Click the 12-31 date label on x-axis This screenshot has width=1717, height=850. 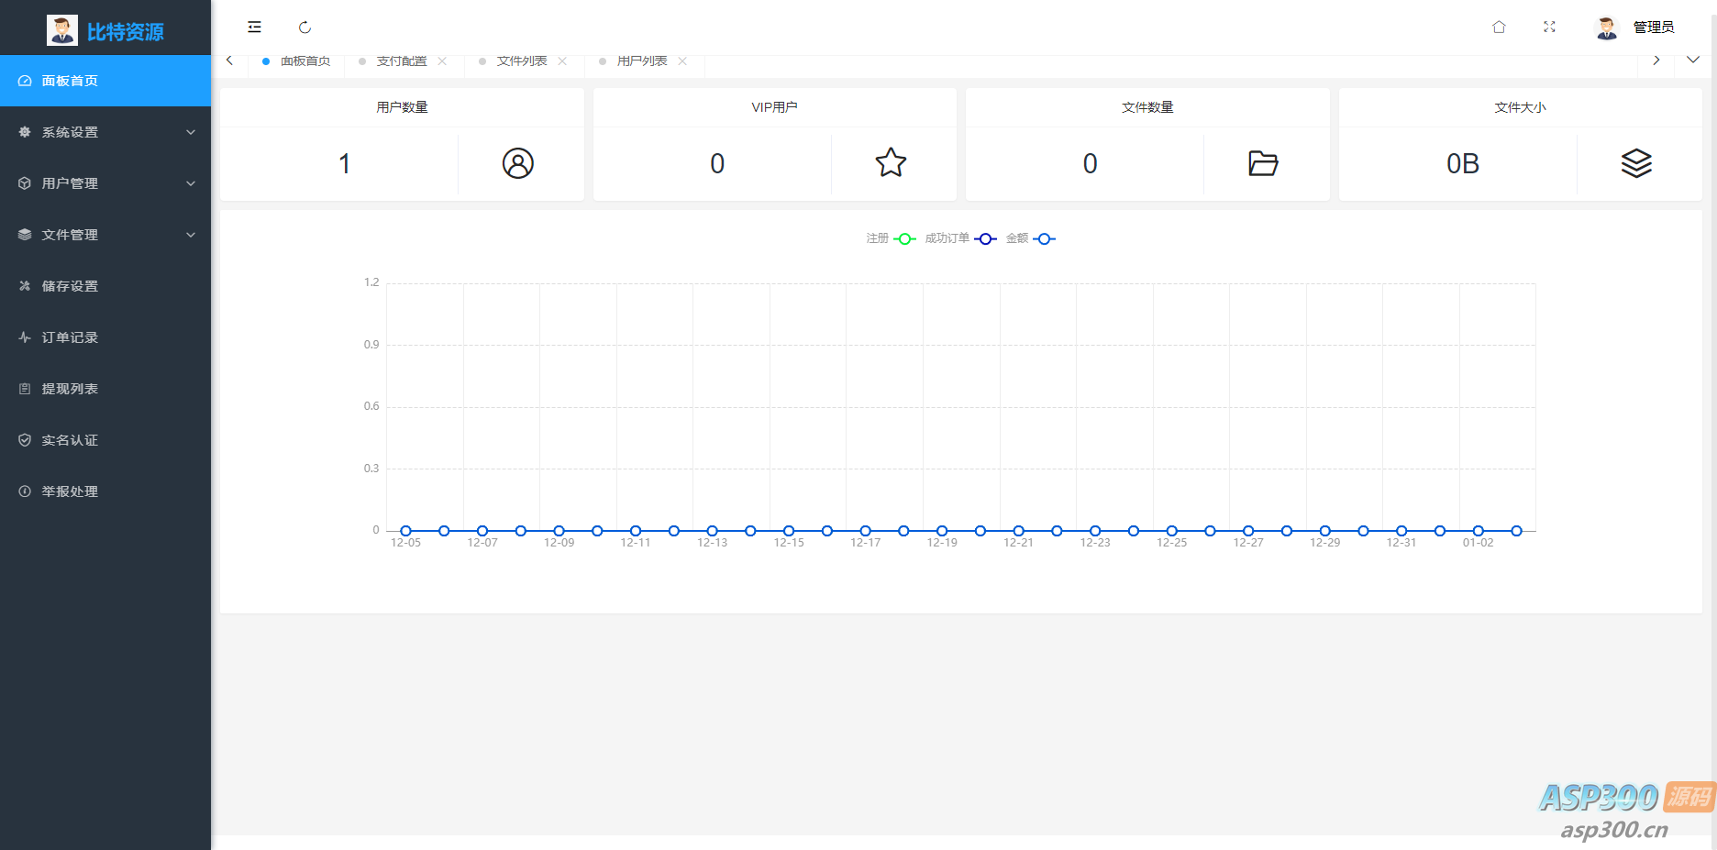point(1401,543)
